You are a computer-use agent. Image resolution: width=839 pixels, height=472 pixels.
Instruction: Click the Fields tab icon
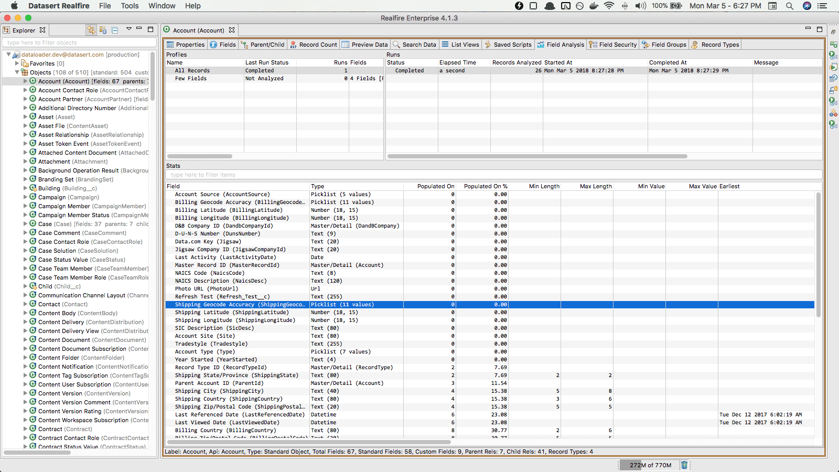pos(213,45)
